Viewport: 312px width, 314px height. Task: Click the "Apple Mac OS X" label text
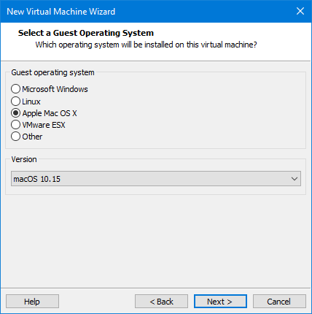50,113
